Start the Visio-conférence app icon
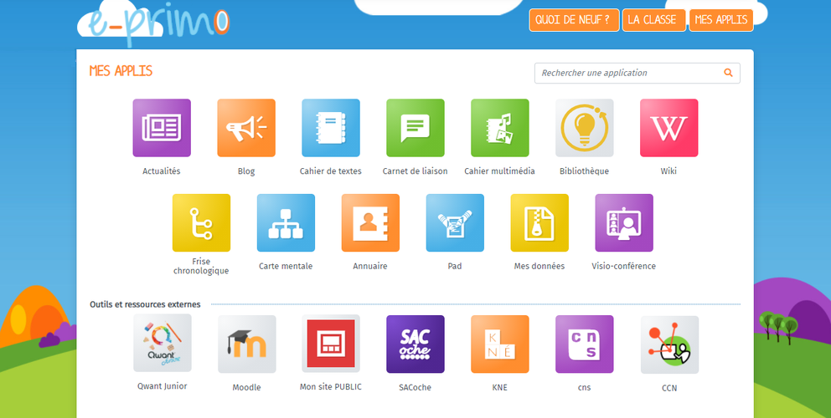 coord(624,222)
